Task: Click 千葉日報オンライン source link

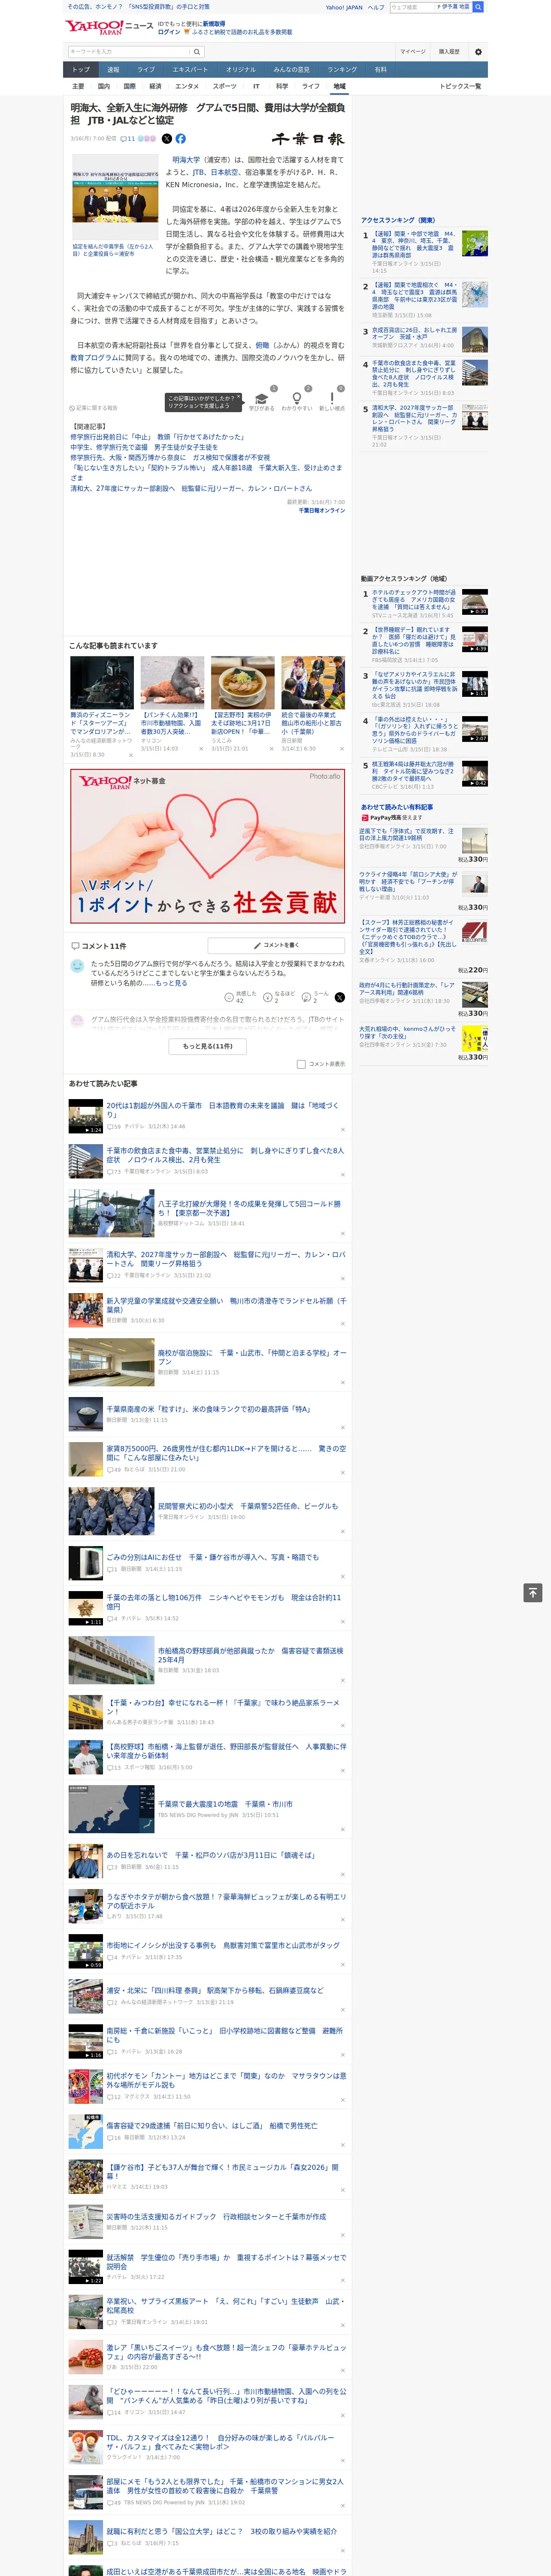Action: point(321,510)
